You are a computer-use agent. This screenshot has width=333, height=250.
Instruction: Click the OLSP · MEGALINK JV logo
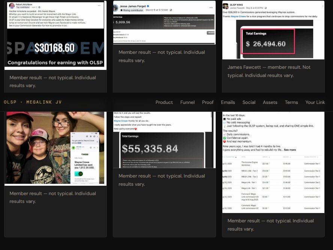(x=33, y=102)
